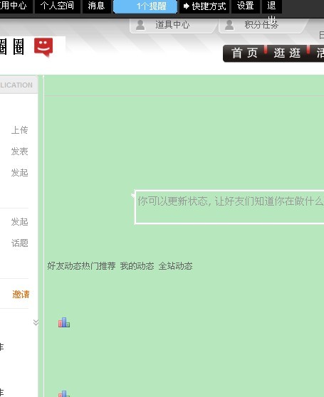
Task: Focus the status update text box
Action: [x=229, y=207]
